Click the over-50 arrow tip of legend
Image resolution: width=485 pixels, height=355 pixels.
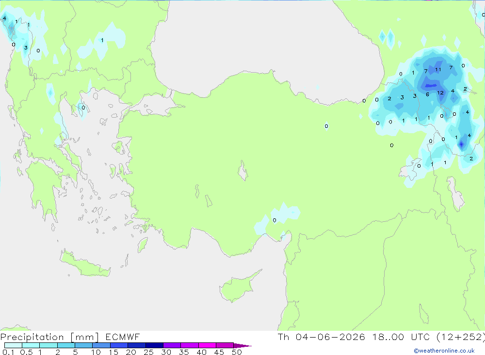[x=242, y=346]
